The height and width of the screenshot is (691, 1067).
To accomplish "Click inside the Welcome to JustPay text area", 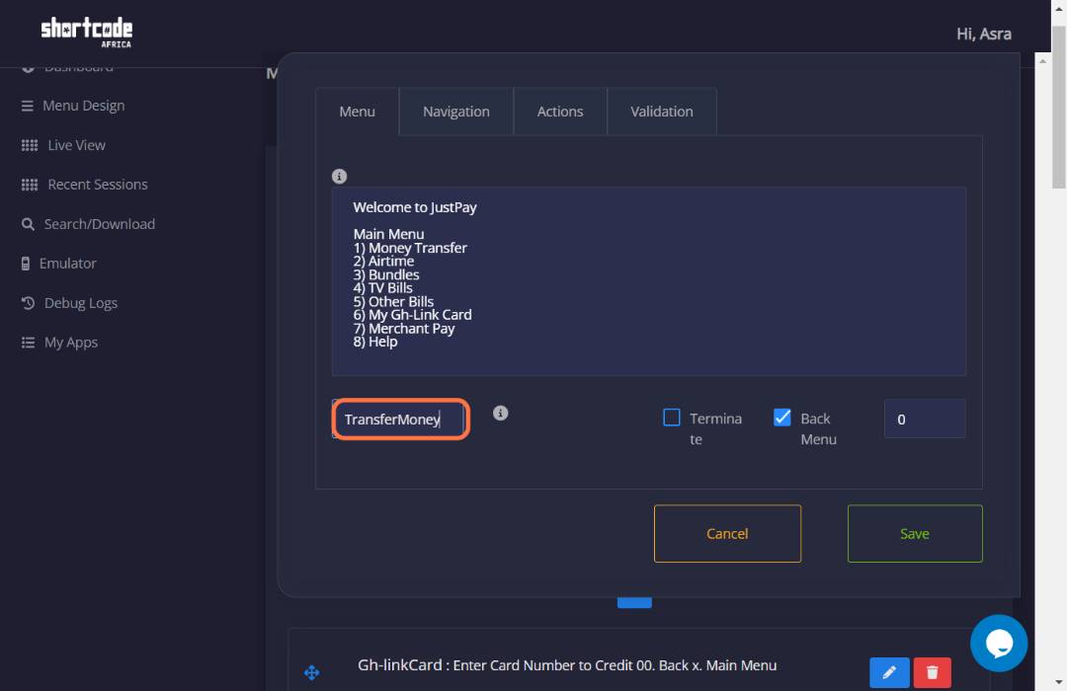I will coord(648,281).
